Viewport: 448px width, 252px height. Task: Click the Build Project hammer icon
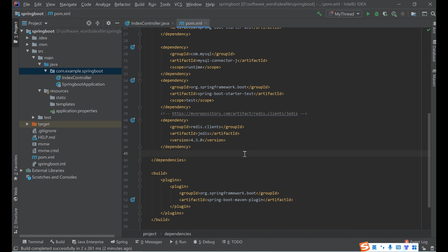[319, 14]
